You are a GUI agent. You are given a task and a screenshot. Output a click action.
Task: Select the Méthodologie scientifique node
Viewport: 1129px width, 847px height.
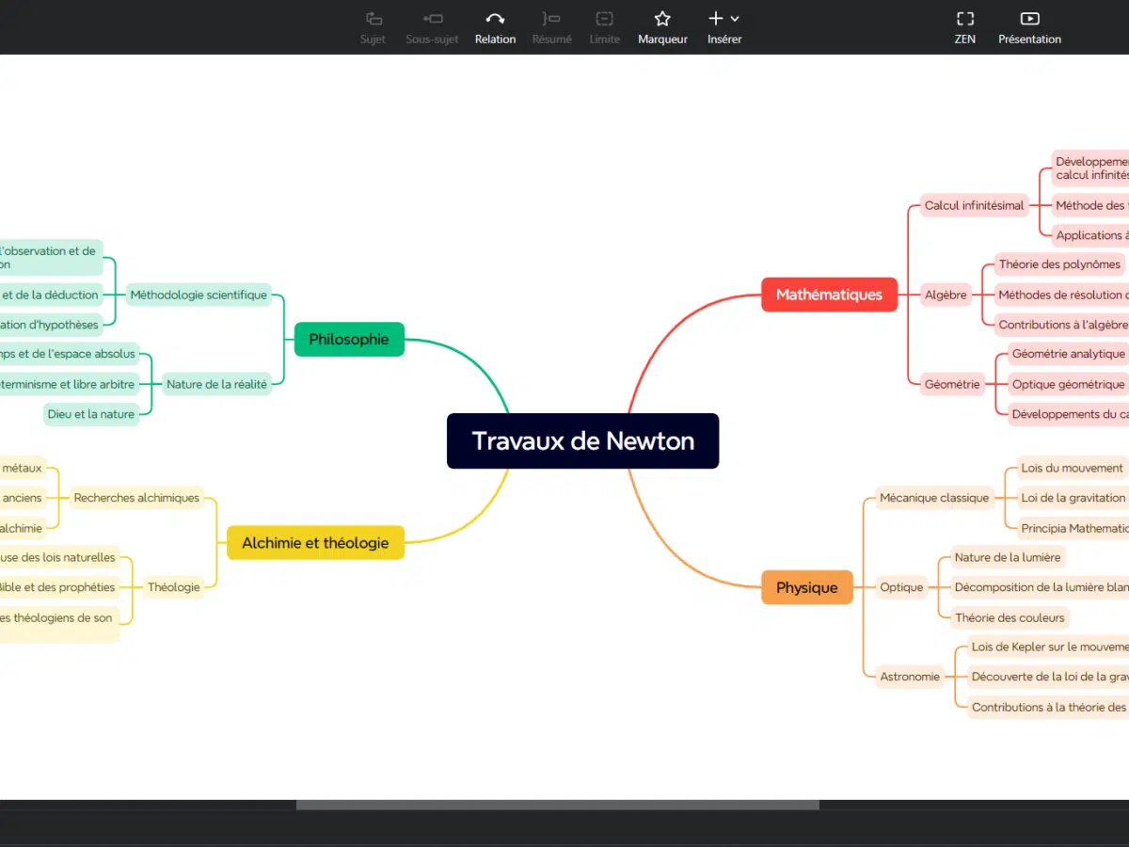point(199,295)
